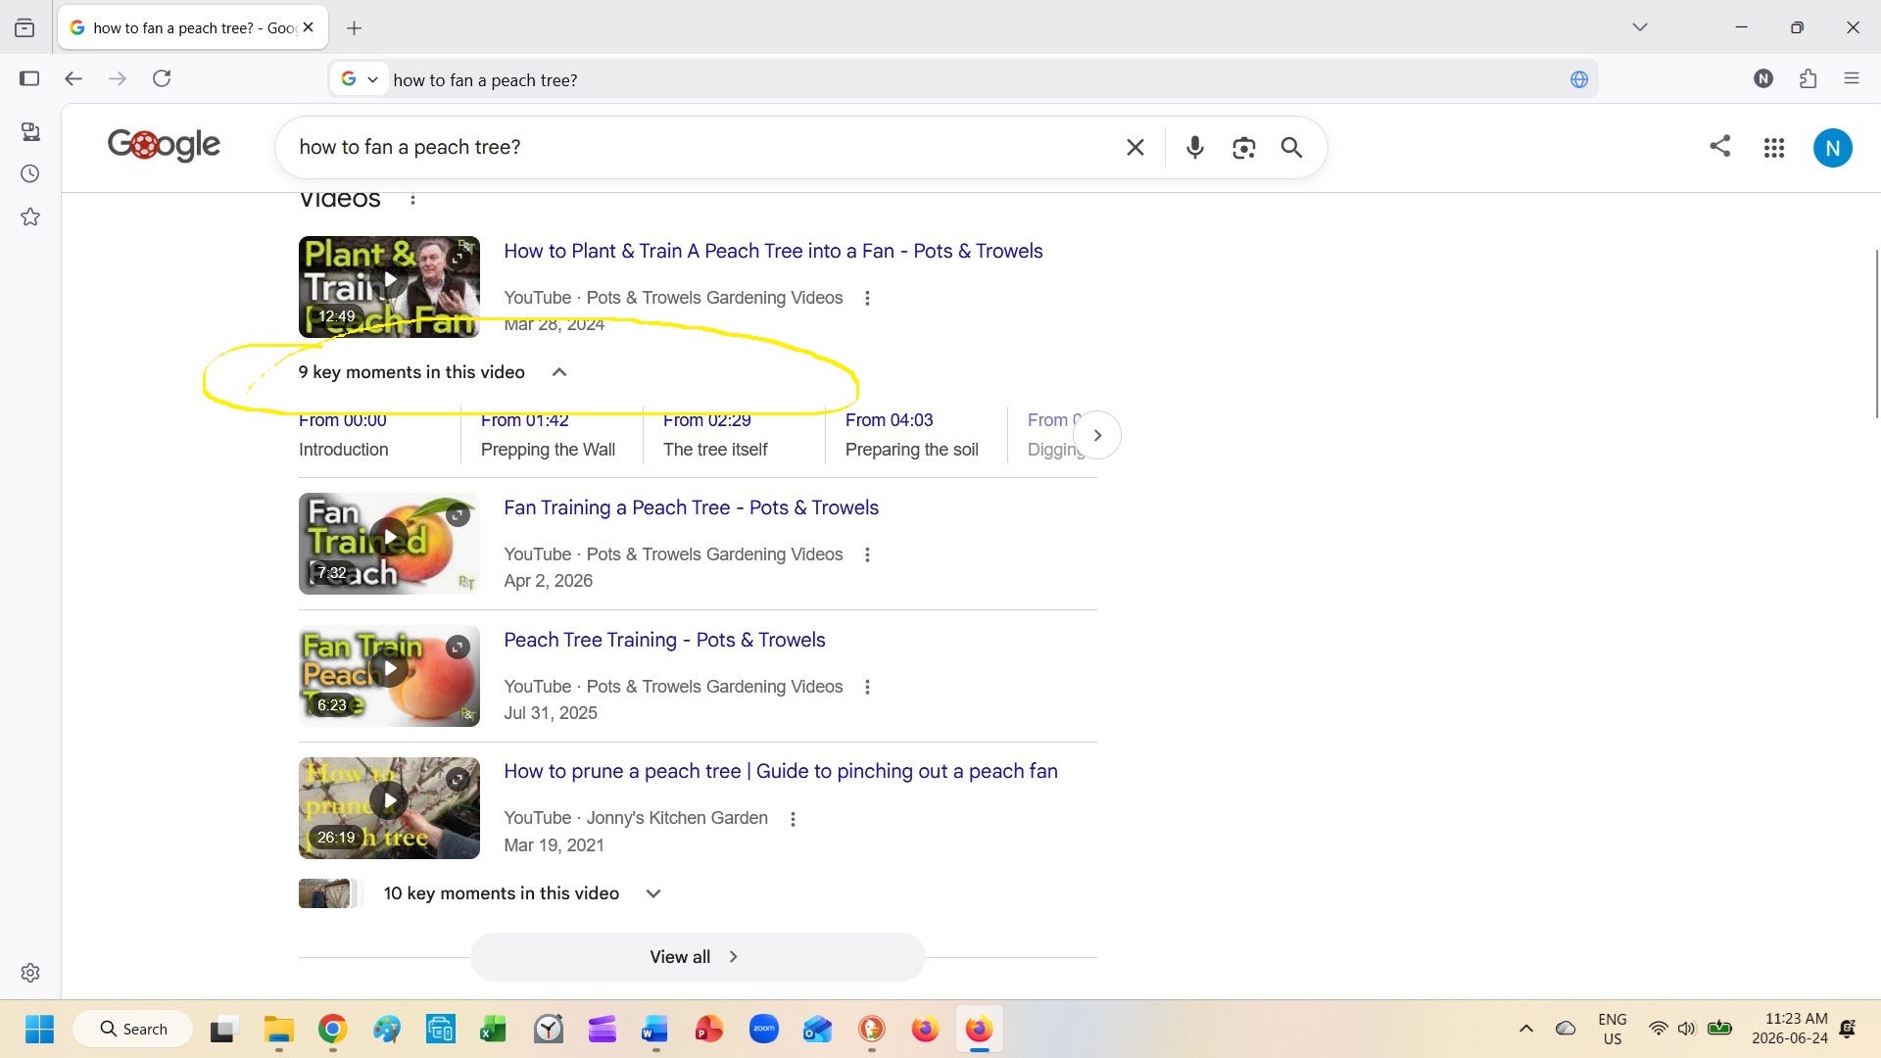Open Word from the taskbar
The width and height of the screenshot is (1881, 1058).
[x=654, y=1029]
